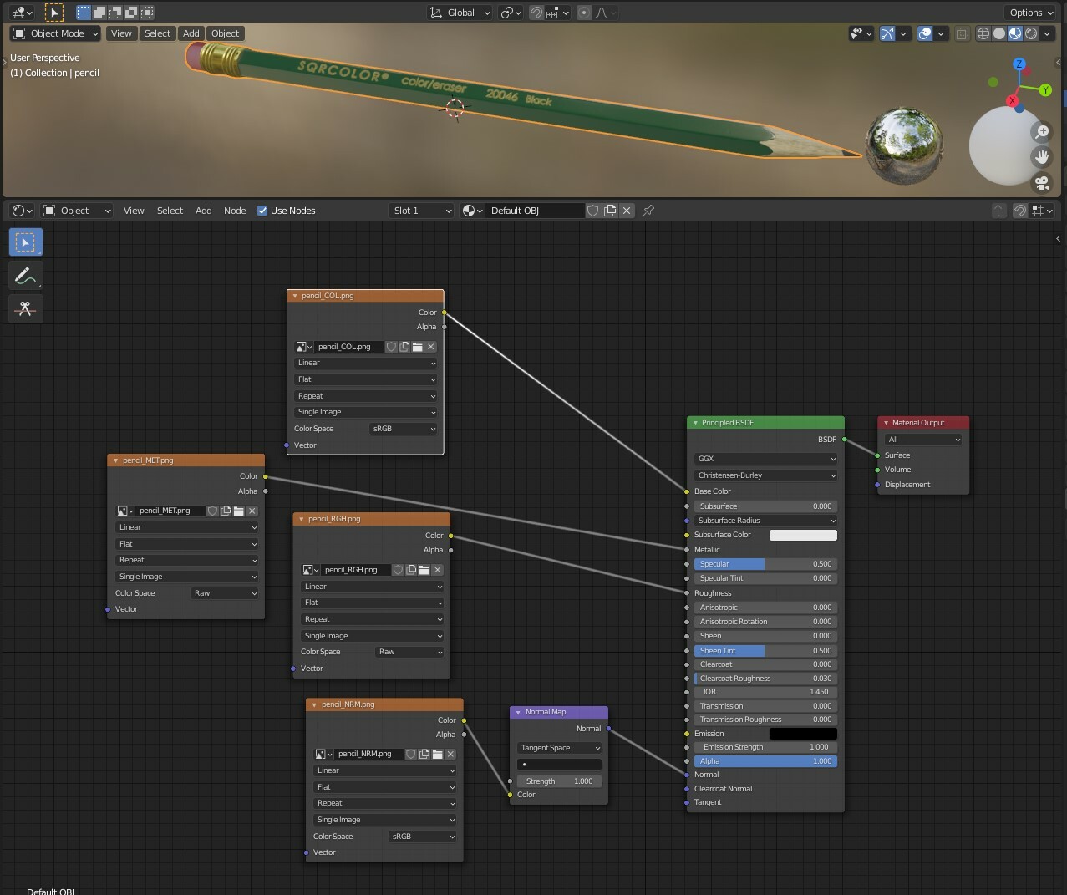Unlink the Default OBJ material
Screen dimensions: 1067x895
pyautogui.click(x=627, y=211)
